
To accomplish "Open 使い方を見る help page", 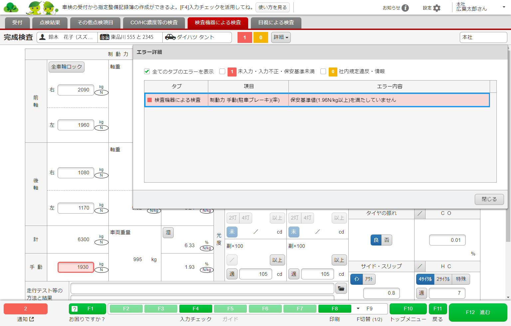I will click(273, 7).
